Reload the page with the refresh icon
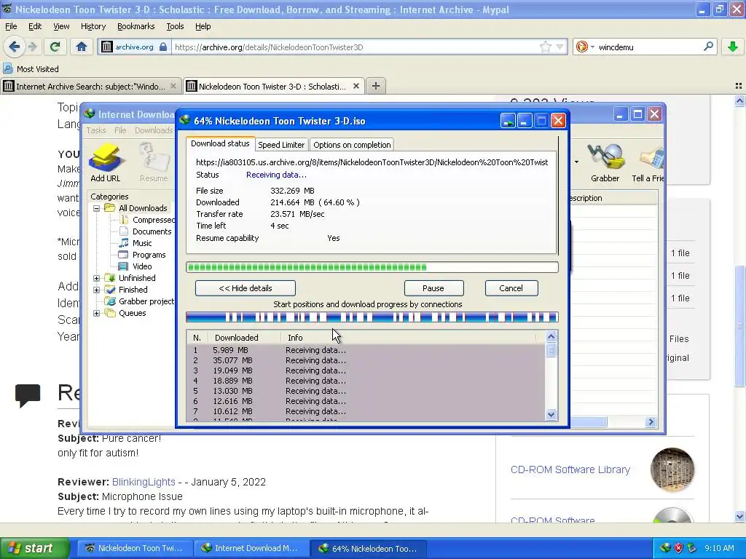This screenshot has height=559, width=746. click(x=55, y=47)
